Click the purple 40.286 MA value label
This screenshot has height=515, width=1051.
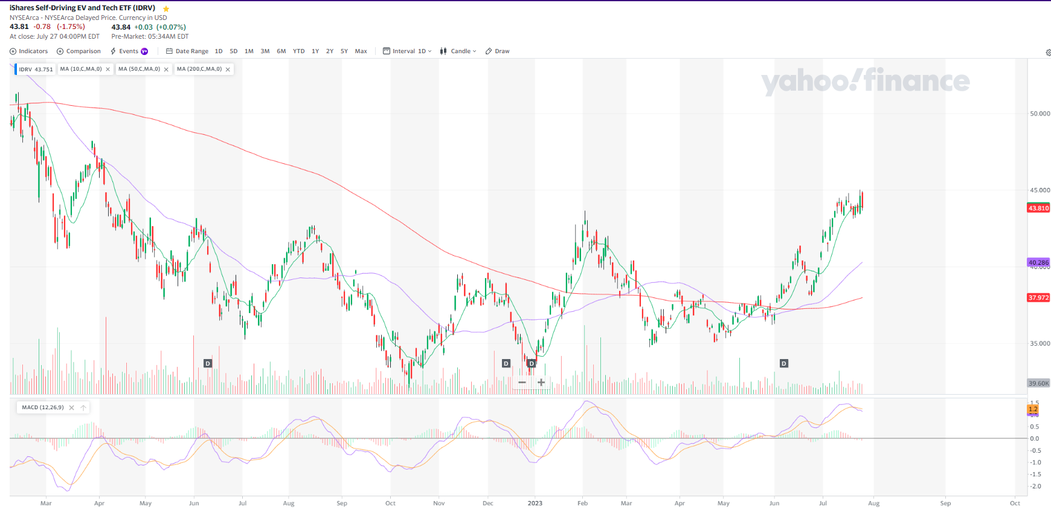tap(1039, 262)
